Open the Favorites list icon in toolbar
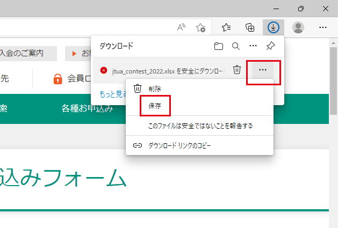The height and width of the screenshot is (228, 338). coord(226,27)
